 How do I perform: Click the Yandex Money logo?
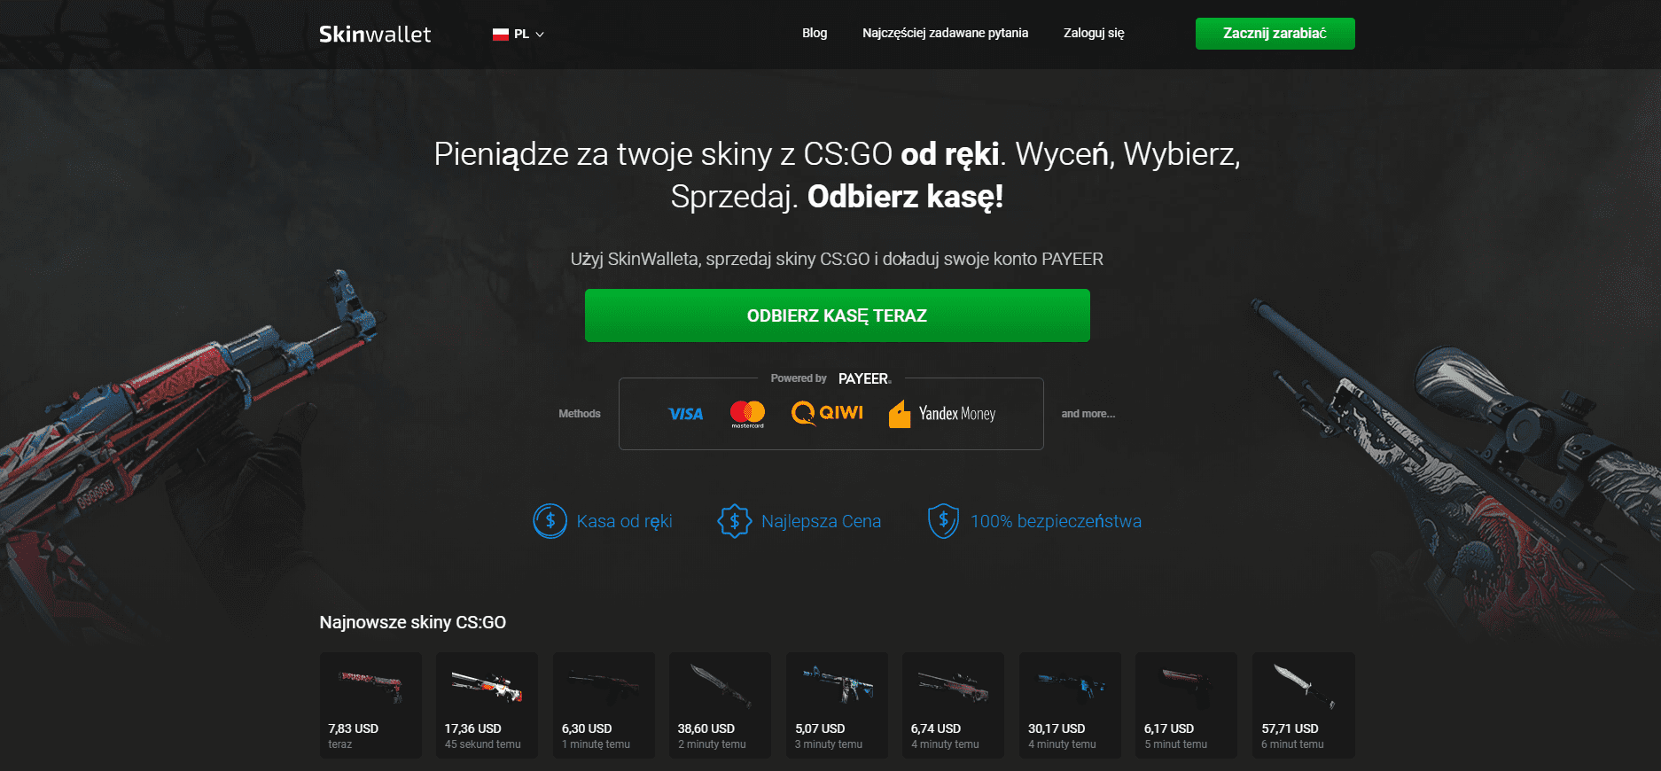tap(942, 414)
